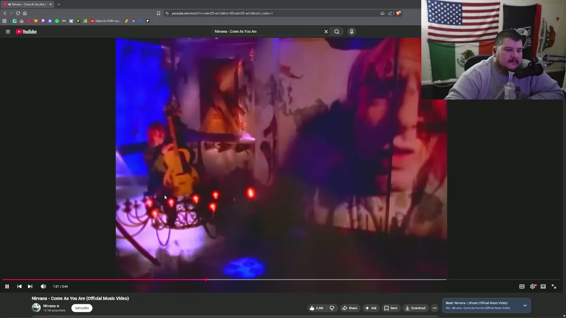
Task: Go to the YouTube home logo
Action: point(26,31)
